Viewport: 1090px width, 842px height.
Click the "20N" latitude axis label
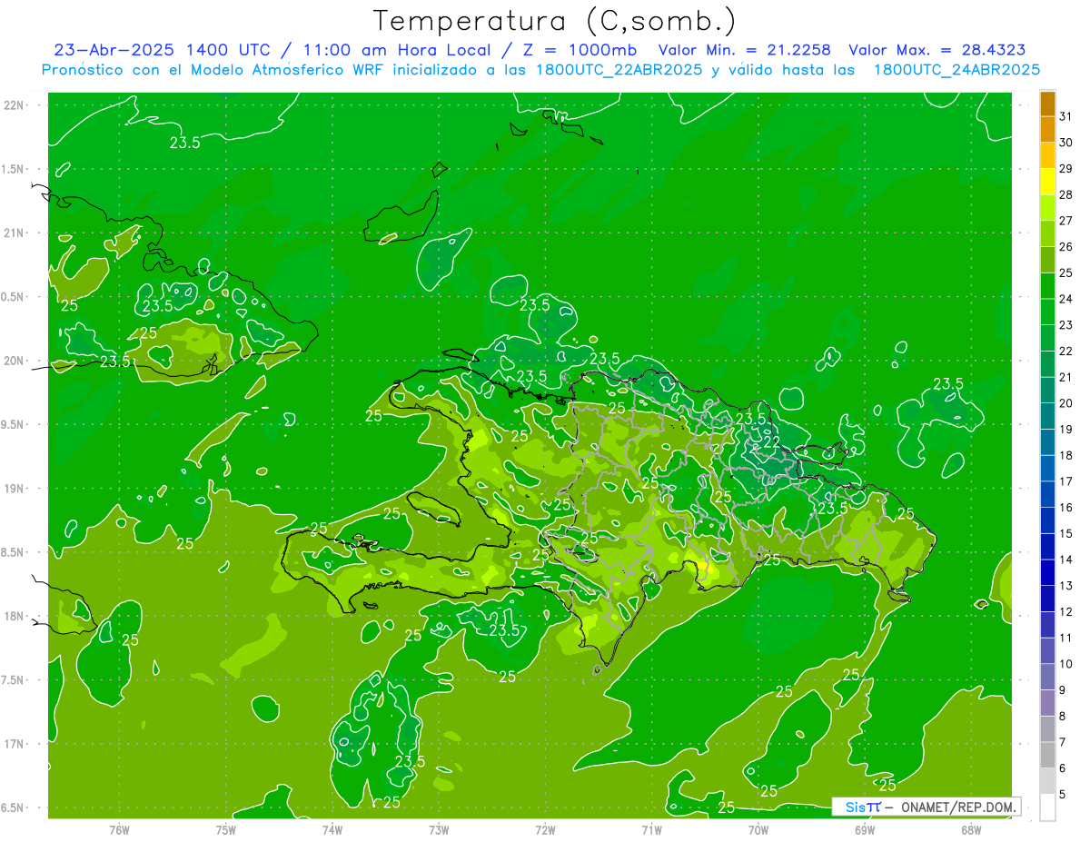pos(15,361)
